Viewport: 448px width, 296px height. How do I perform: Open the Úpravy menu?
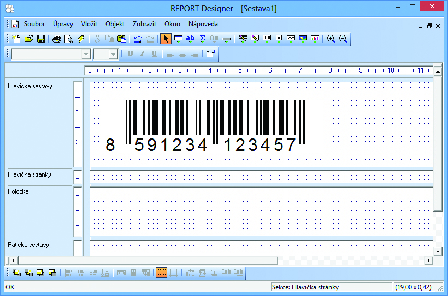pyautogui.click(x=63, y=24)
